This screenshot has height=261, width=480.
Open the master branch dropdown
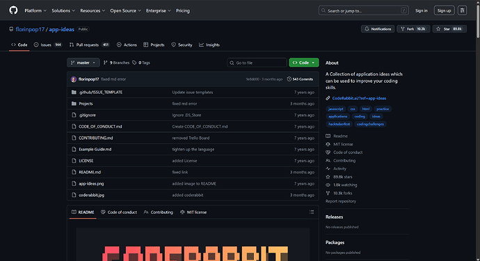point(83,62)
